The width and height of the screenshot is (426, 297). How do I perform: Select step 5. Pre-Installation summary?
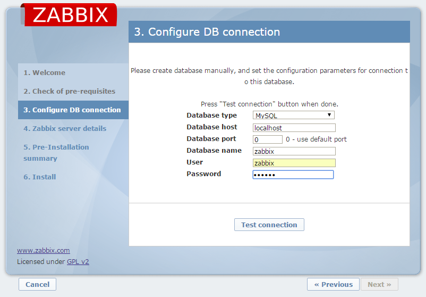coord(56,152)
